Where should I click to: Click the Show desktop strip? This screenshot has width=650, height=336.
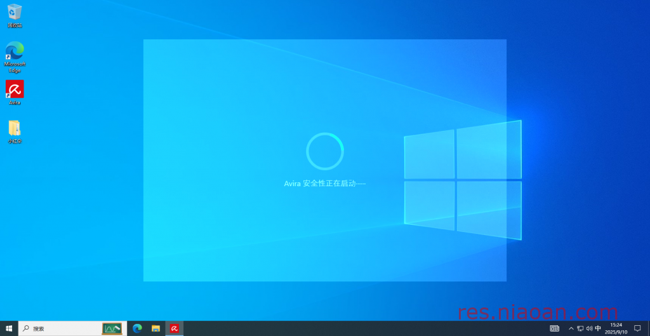648,328
